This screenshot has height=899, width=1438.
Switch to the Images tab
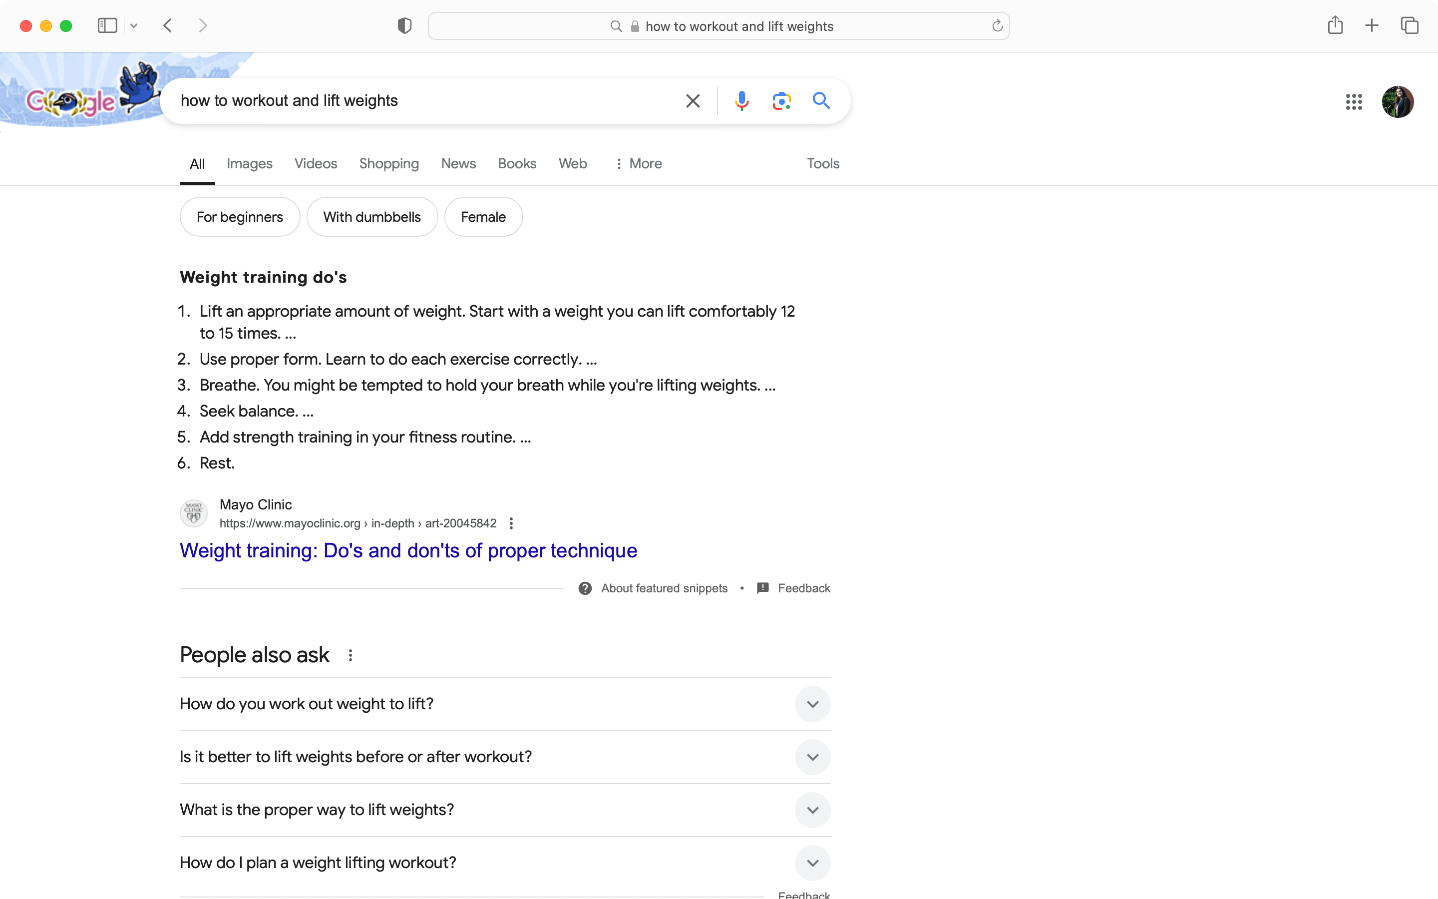click(x=250, y=163)
